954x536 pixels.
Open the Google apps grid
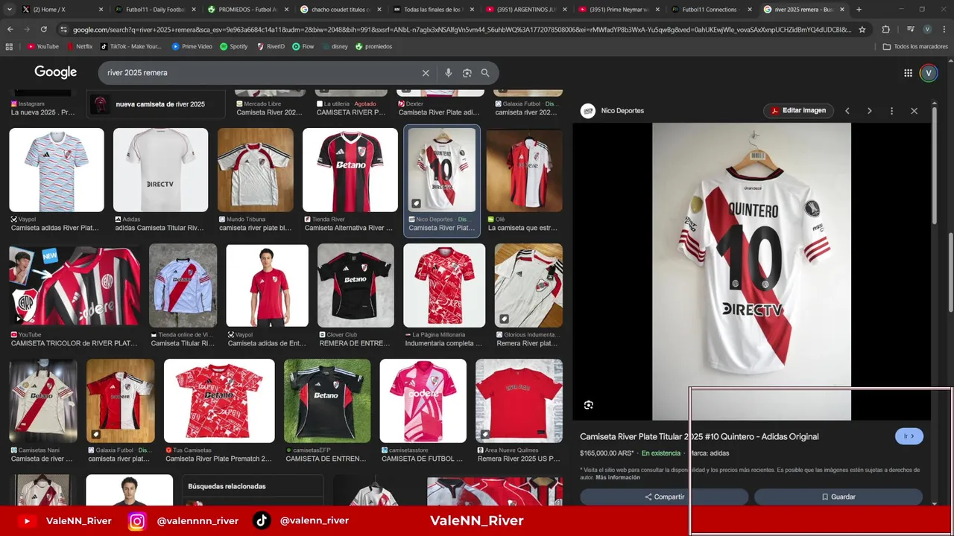908,73
